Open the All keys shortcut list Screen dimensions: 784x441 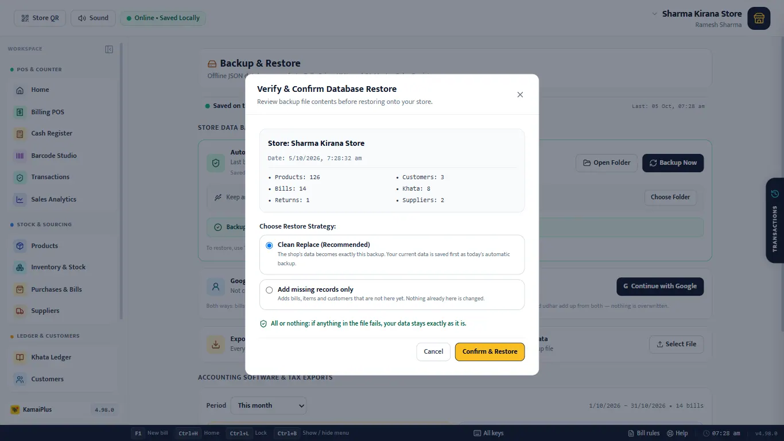pyautogui.click(x=488, y=433)
